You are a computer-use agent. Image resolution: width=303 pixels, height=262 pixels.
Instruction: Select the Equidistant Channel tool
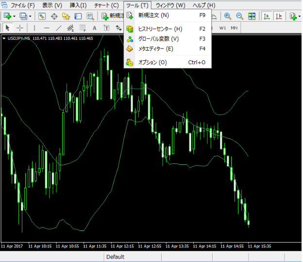pyautogui.click(x=70, y=28)
